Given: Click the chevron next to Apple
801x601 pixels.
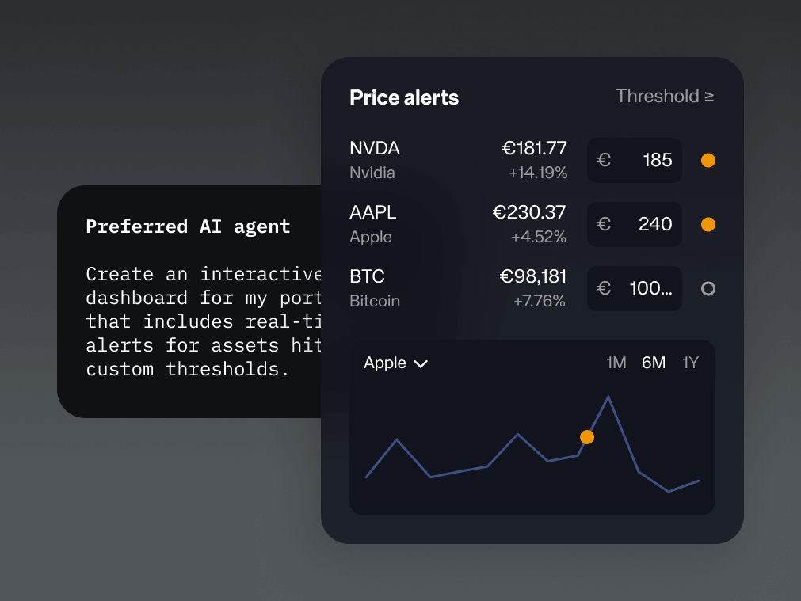Looking at the screenshot, I should [x=421, y=364].
